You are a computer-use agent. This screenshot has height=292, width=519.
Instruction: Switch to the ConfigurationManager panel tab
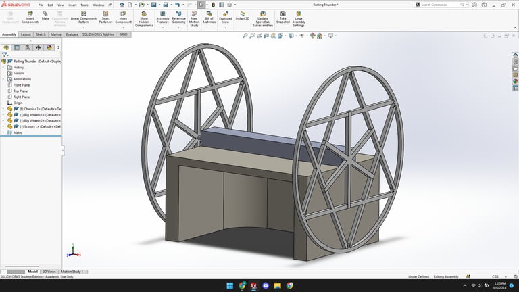coord(27,47)
